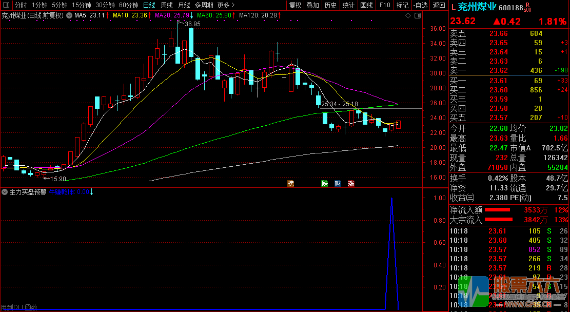570x312 pixels.
Task: Click the 榜 marker below the chart
Action: pos(291,183)
